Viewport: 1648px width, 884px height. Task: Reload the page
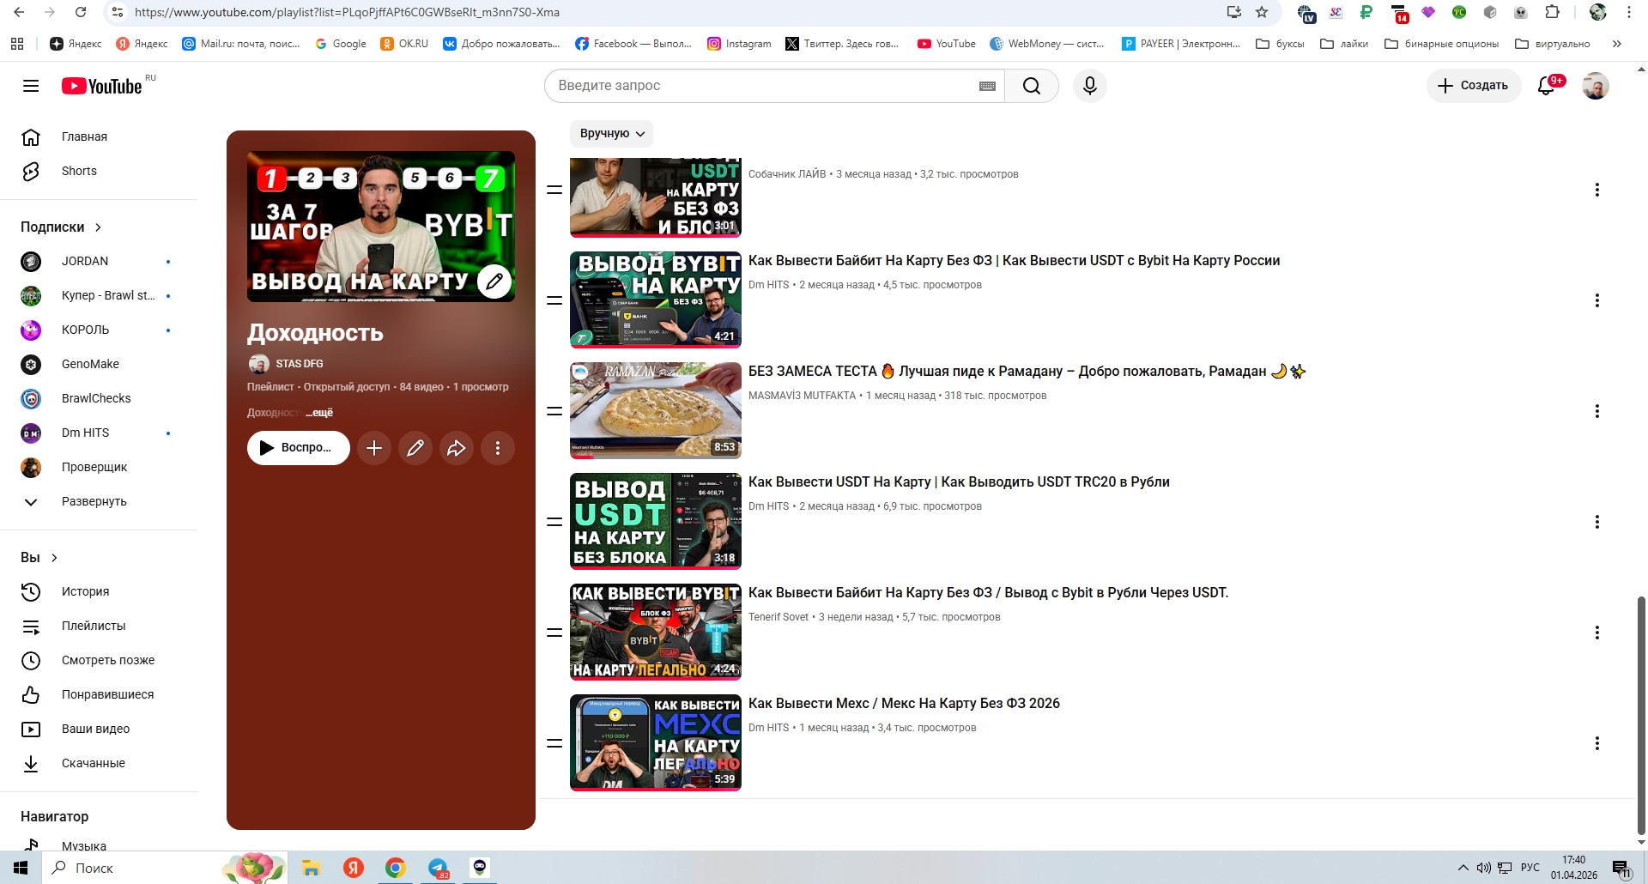click(81, 12)
